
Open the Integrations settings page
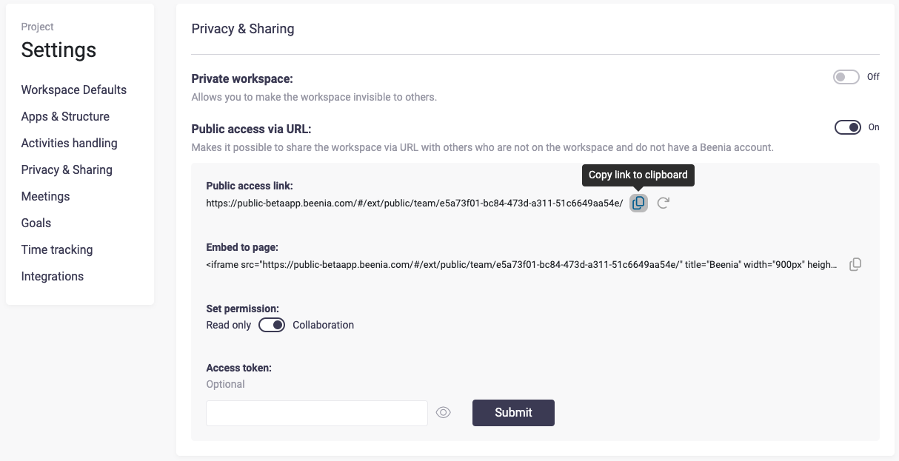point(52,276)
